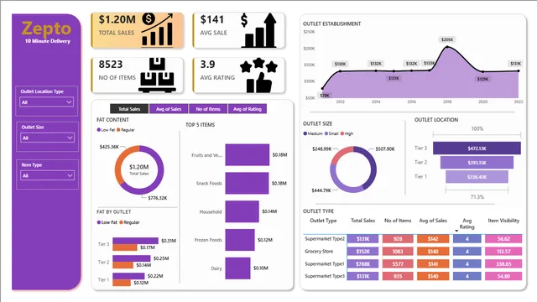Click the $1.20M Total Sales card value
Image resolution: width=537 pixels, height=302 pixels.
pos(117,19)
